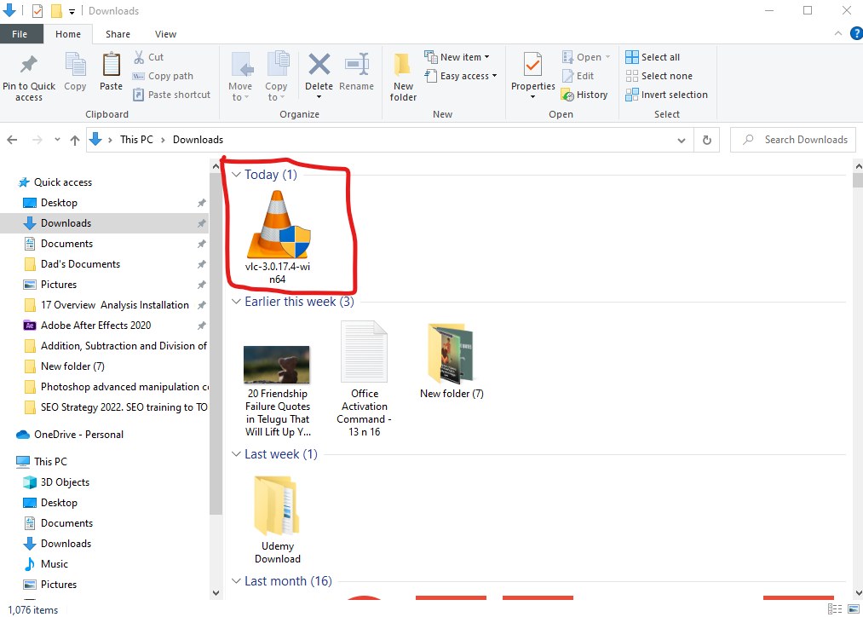Click Downloads in address breadcrumb
The height and width of the screenshot is (617, 863).
coord(198,140)
